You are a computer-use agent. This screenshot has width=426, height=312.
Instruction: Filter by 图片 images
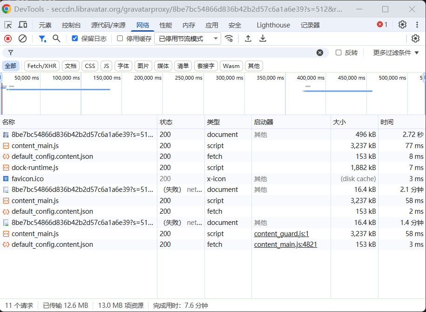pos(143,66)
